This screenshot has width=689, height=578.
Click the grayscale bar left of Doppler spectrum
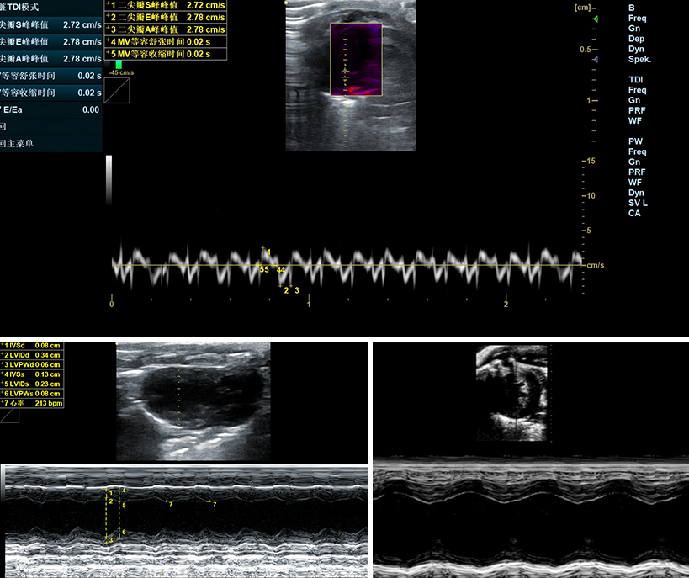click(x=109, y=180)
